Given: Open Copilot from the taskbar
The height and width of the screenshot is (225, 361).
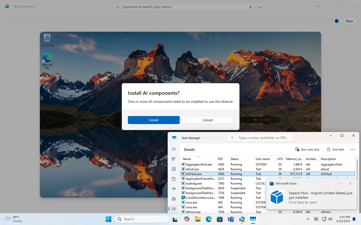Looking at the screenshot, I should point(187,219).
